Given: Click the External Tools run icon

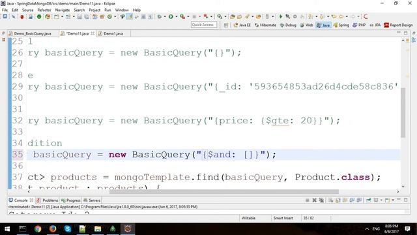Looking at the screenshot, I should pos(182,16).
